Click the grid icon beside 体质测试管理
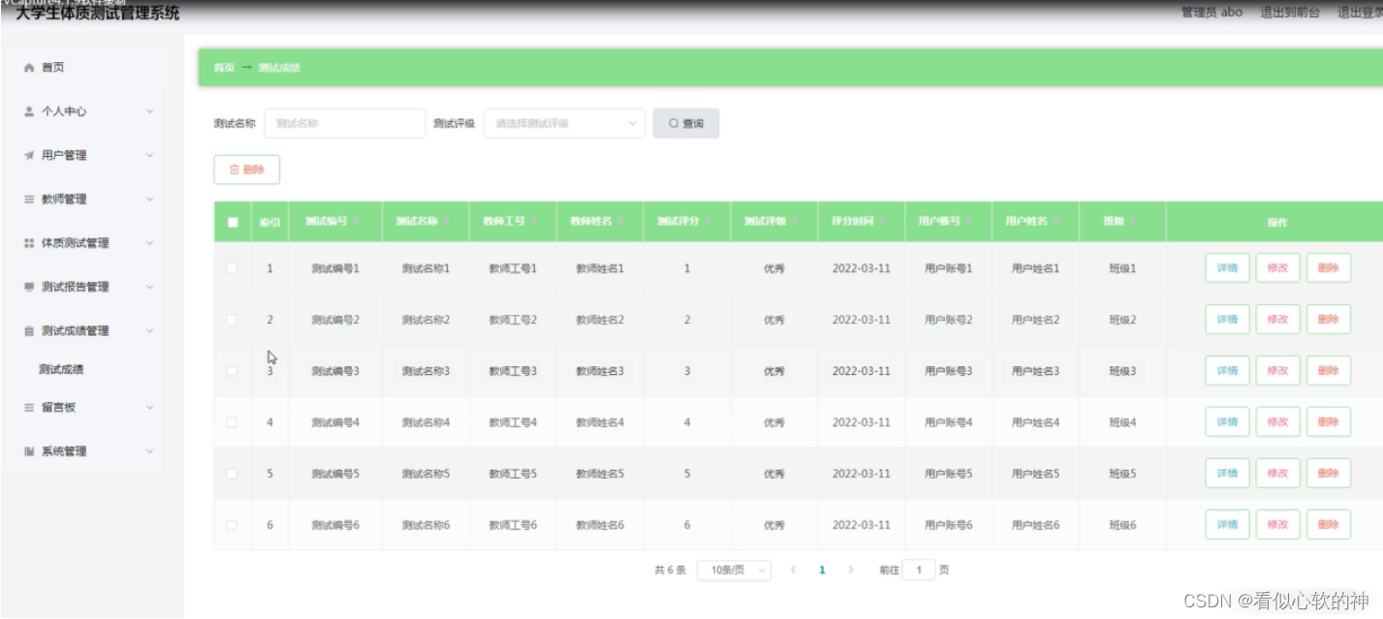 (29, 243)
